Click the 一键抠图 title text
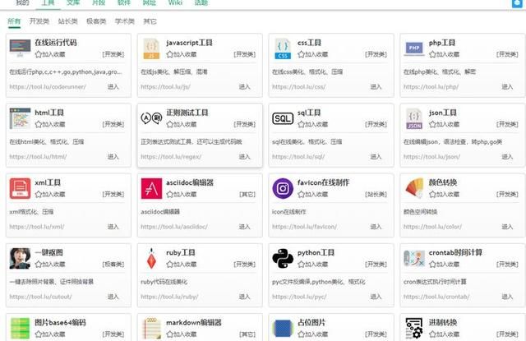 pyautogui.click(x=49, y=252)
